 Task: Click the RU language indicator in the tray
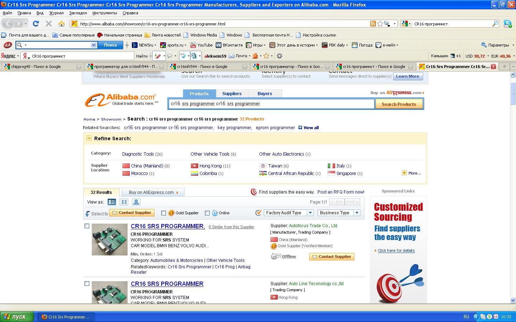466,317
